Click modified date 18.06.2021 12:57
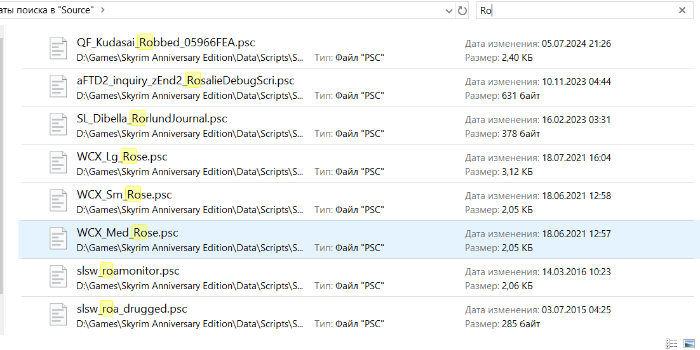 coord(576,233)
